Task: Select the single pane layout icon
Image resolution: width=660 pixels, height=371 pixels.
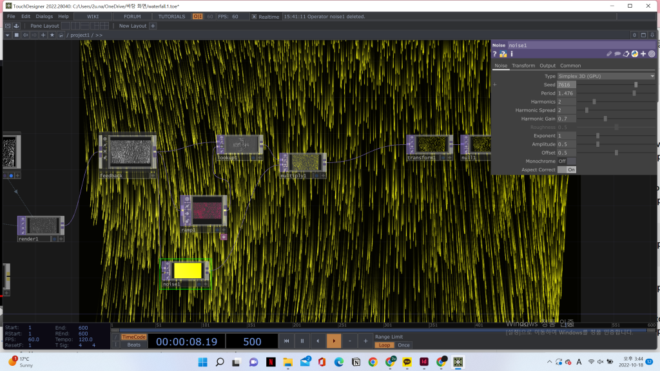Action: tap(66, 26)
